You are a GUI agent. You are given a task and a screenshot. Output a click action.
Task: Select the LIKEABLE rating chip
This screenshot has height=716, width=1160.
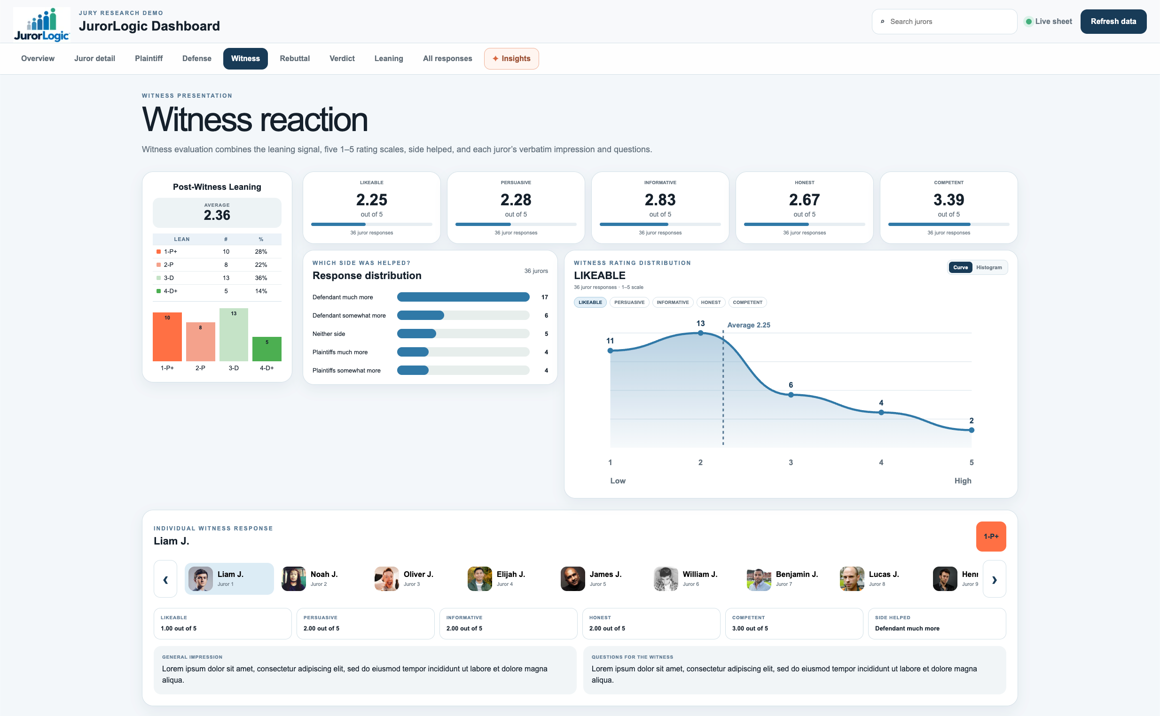click(x=590, y=303)
